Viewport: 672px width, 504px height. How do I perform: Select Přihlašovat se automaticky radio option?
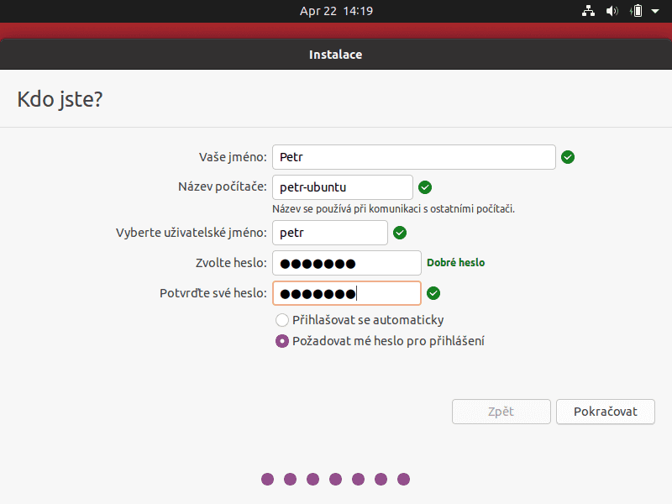tap(360, 320)
